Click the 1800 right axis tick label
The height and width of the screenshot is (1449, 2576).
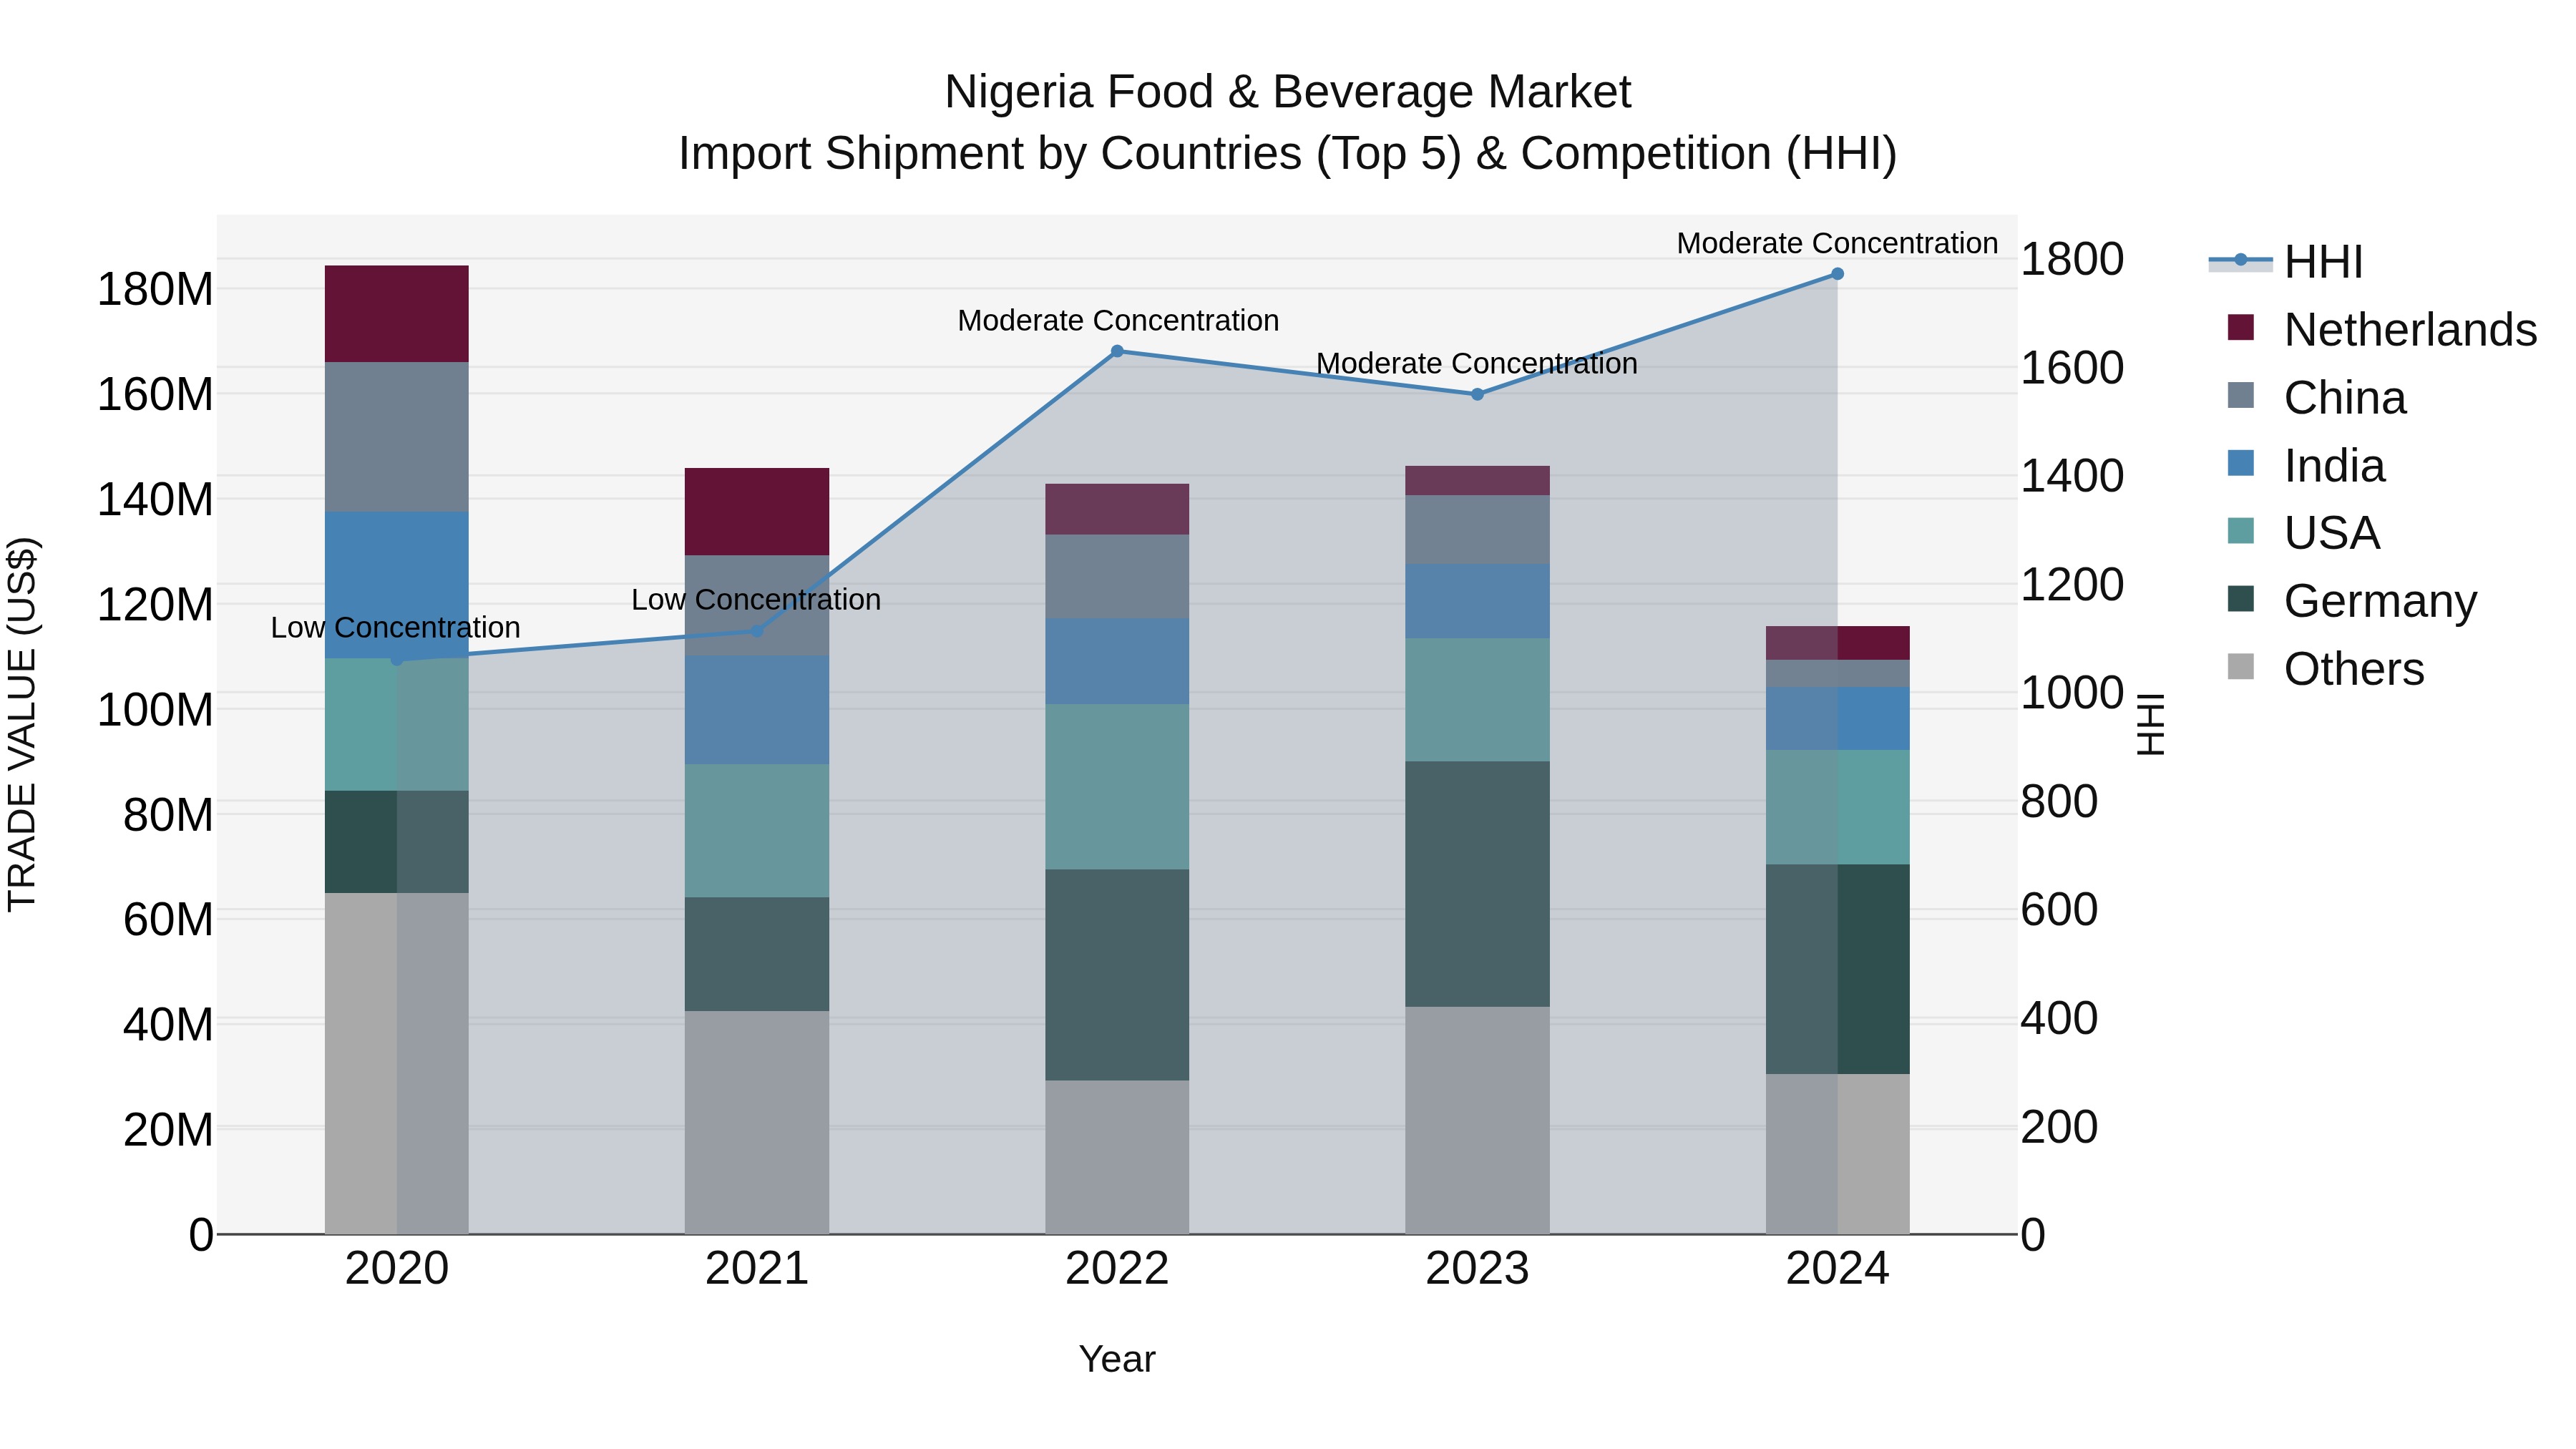(x=2072, y=260)
